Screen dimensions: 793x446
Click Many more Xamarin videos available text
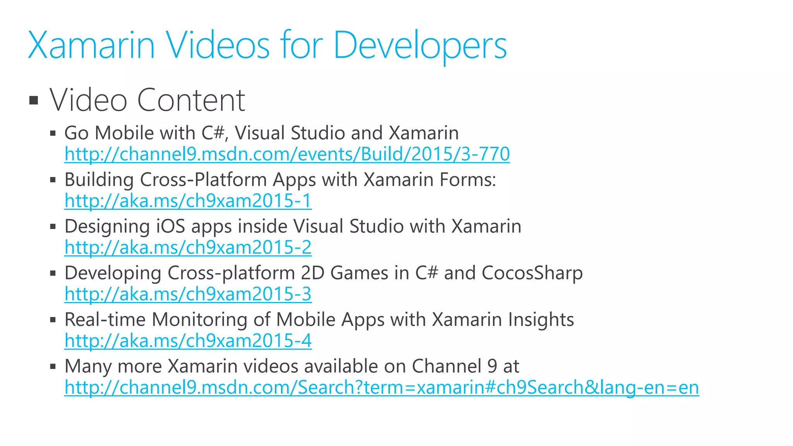292,366
